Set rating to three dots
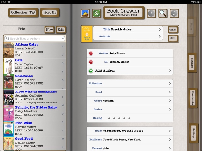202x151 pixels. [119, 118]
